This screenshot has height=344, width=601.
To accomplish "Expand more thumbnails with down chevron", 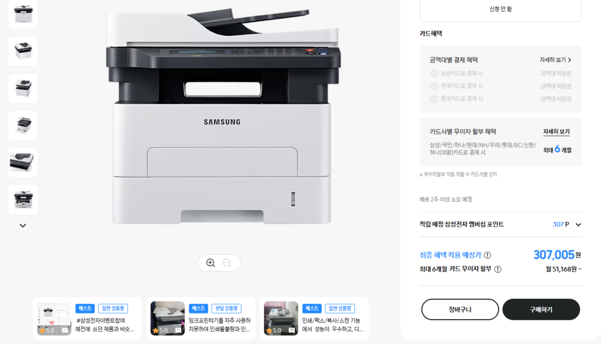I will click(23, 225).
